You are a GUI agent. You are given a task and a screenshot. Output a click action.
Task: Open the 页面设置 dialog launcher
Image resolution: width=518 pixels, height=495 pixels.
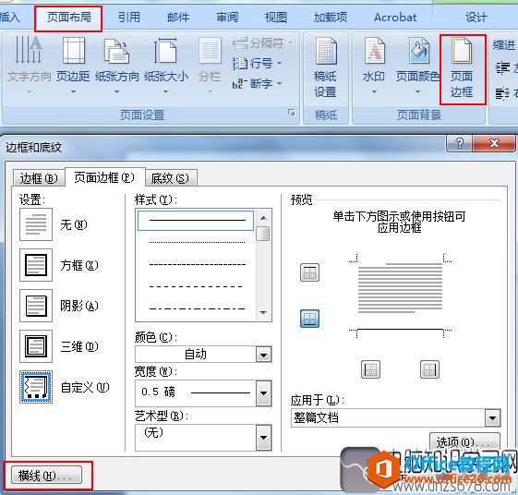tap(292, 113)
